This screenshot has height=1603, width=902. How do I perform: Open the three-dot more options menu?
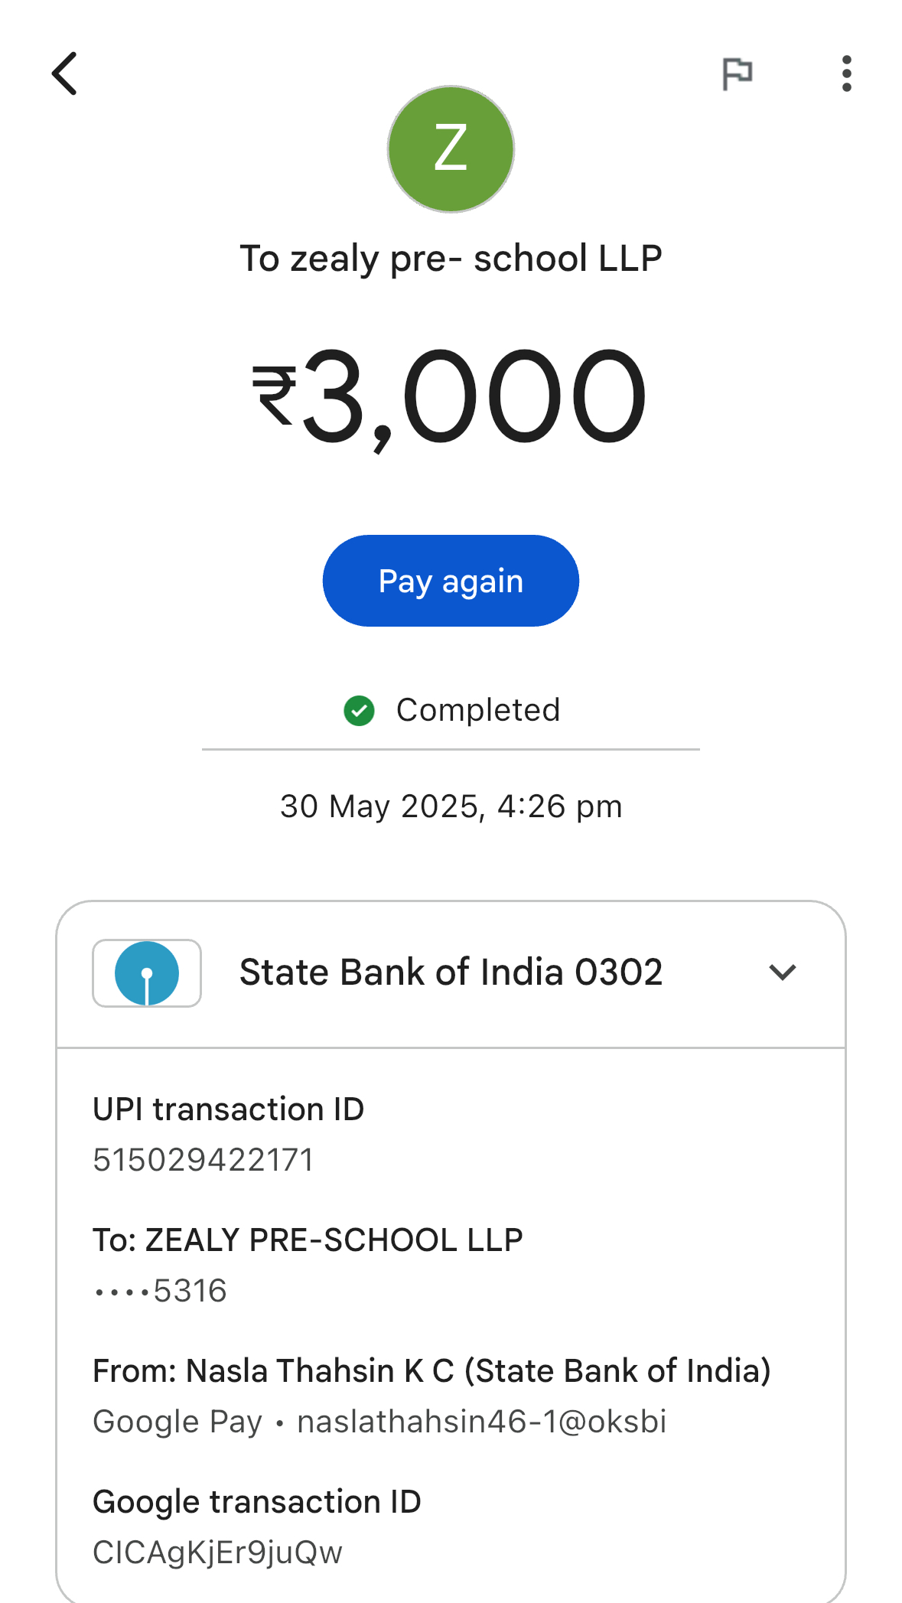pyautogui.click(x=846, y=73)
